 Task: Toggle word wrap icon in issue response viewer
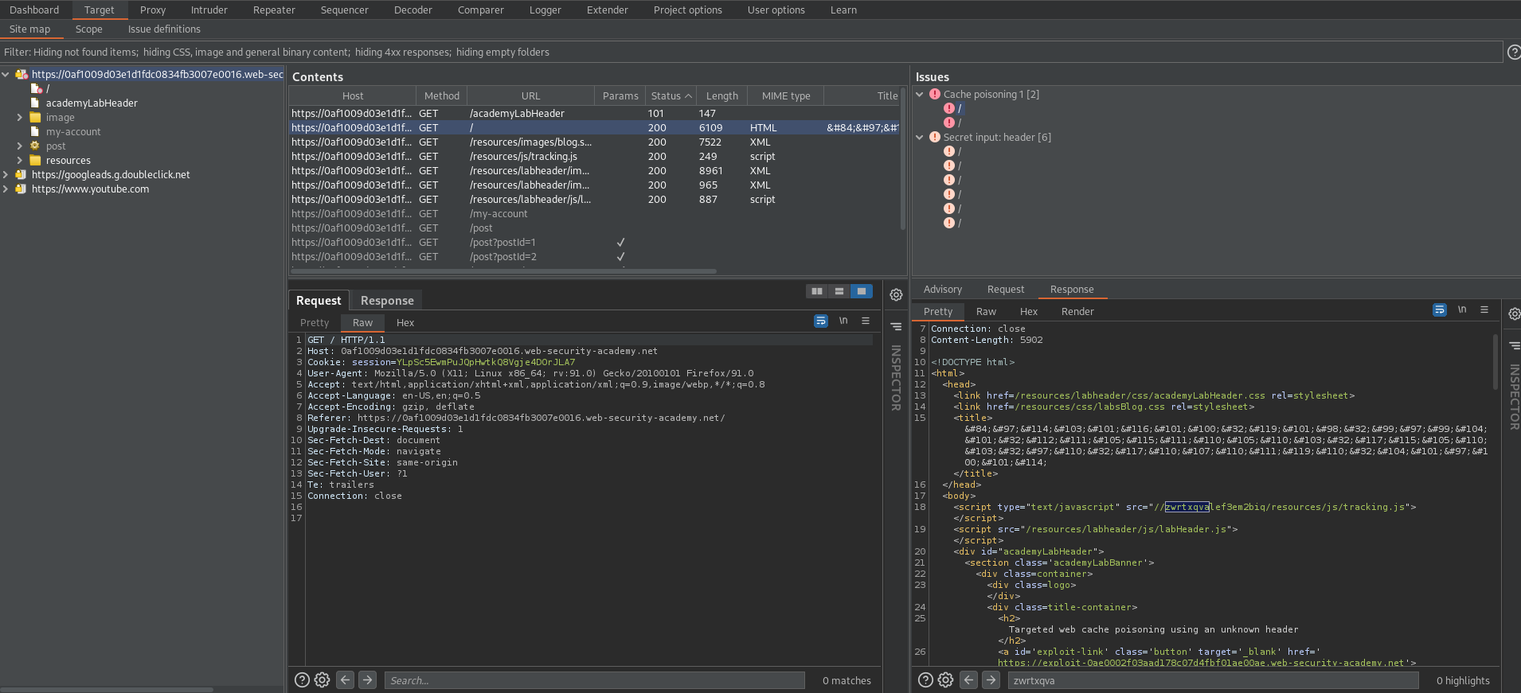click(1440, 310)
